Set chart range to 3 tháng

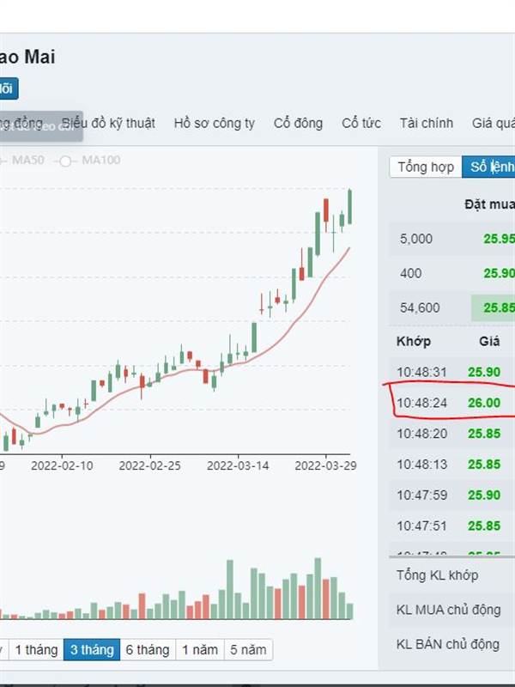click(92, 649)
